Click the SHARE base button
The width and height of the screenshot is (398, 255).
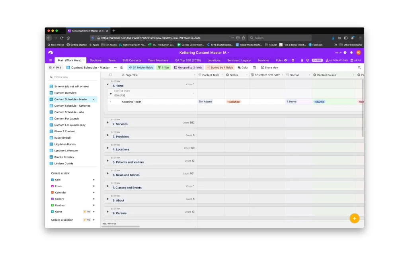point(317,61)
